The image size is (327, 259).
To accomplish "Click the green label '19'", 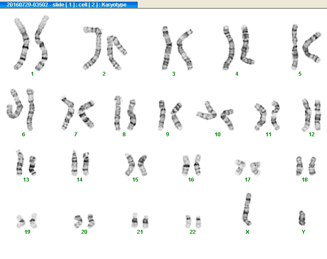I will point(27,232).
